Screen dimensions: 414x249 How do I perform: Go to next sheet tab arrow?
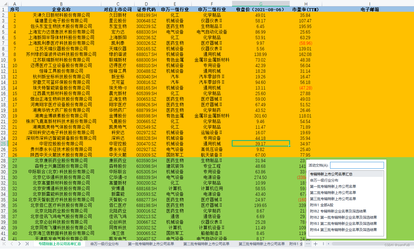[19, 244]
